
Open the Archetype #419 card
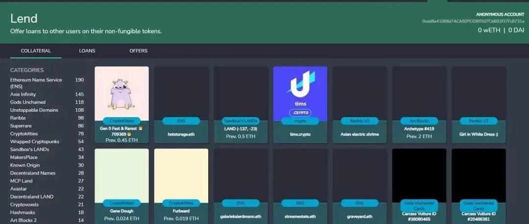click(x=419, y=105)
